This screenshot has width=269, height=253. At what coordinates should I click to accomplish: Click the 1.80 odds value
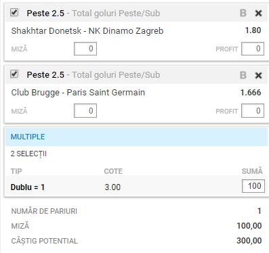(253, 30)
